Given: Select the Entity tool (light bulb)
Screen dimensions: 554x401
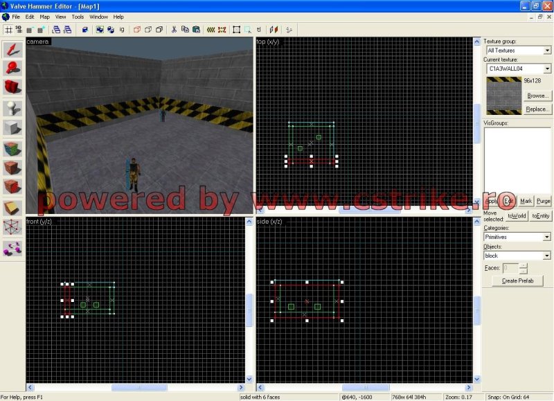Looking at the screenshot, I should coord(12,108).
